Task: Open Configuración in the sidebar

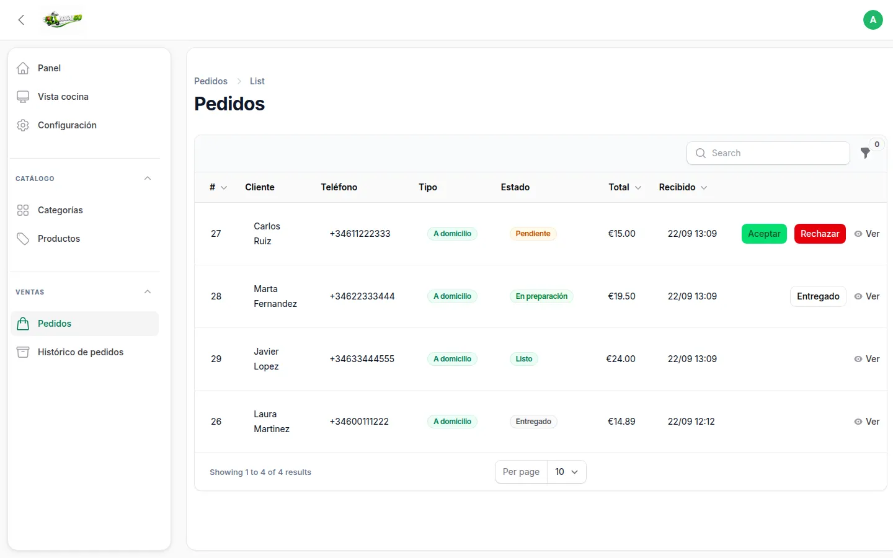Action: coord(84,125)
